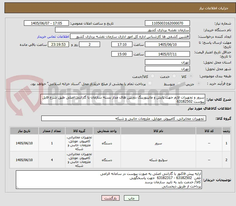This screenshot has width=236, height=206.
Task: Click the price validity time 15:00 field
Action: 122,54
